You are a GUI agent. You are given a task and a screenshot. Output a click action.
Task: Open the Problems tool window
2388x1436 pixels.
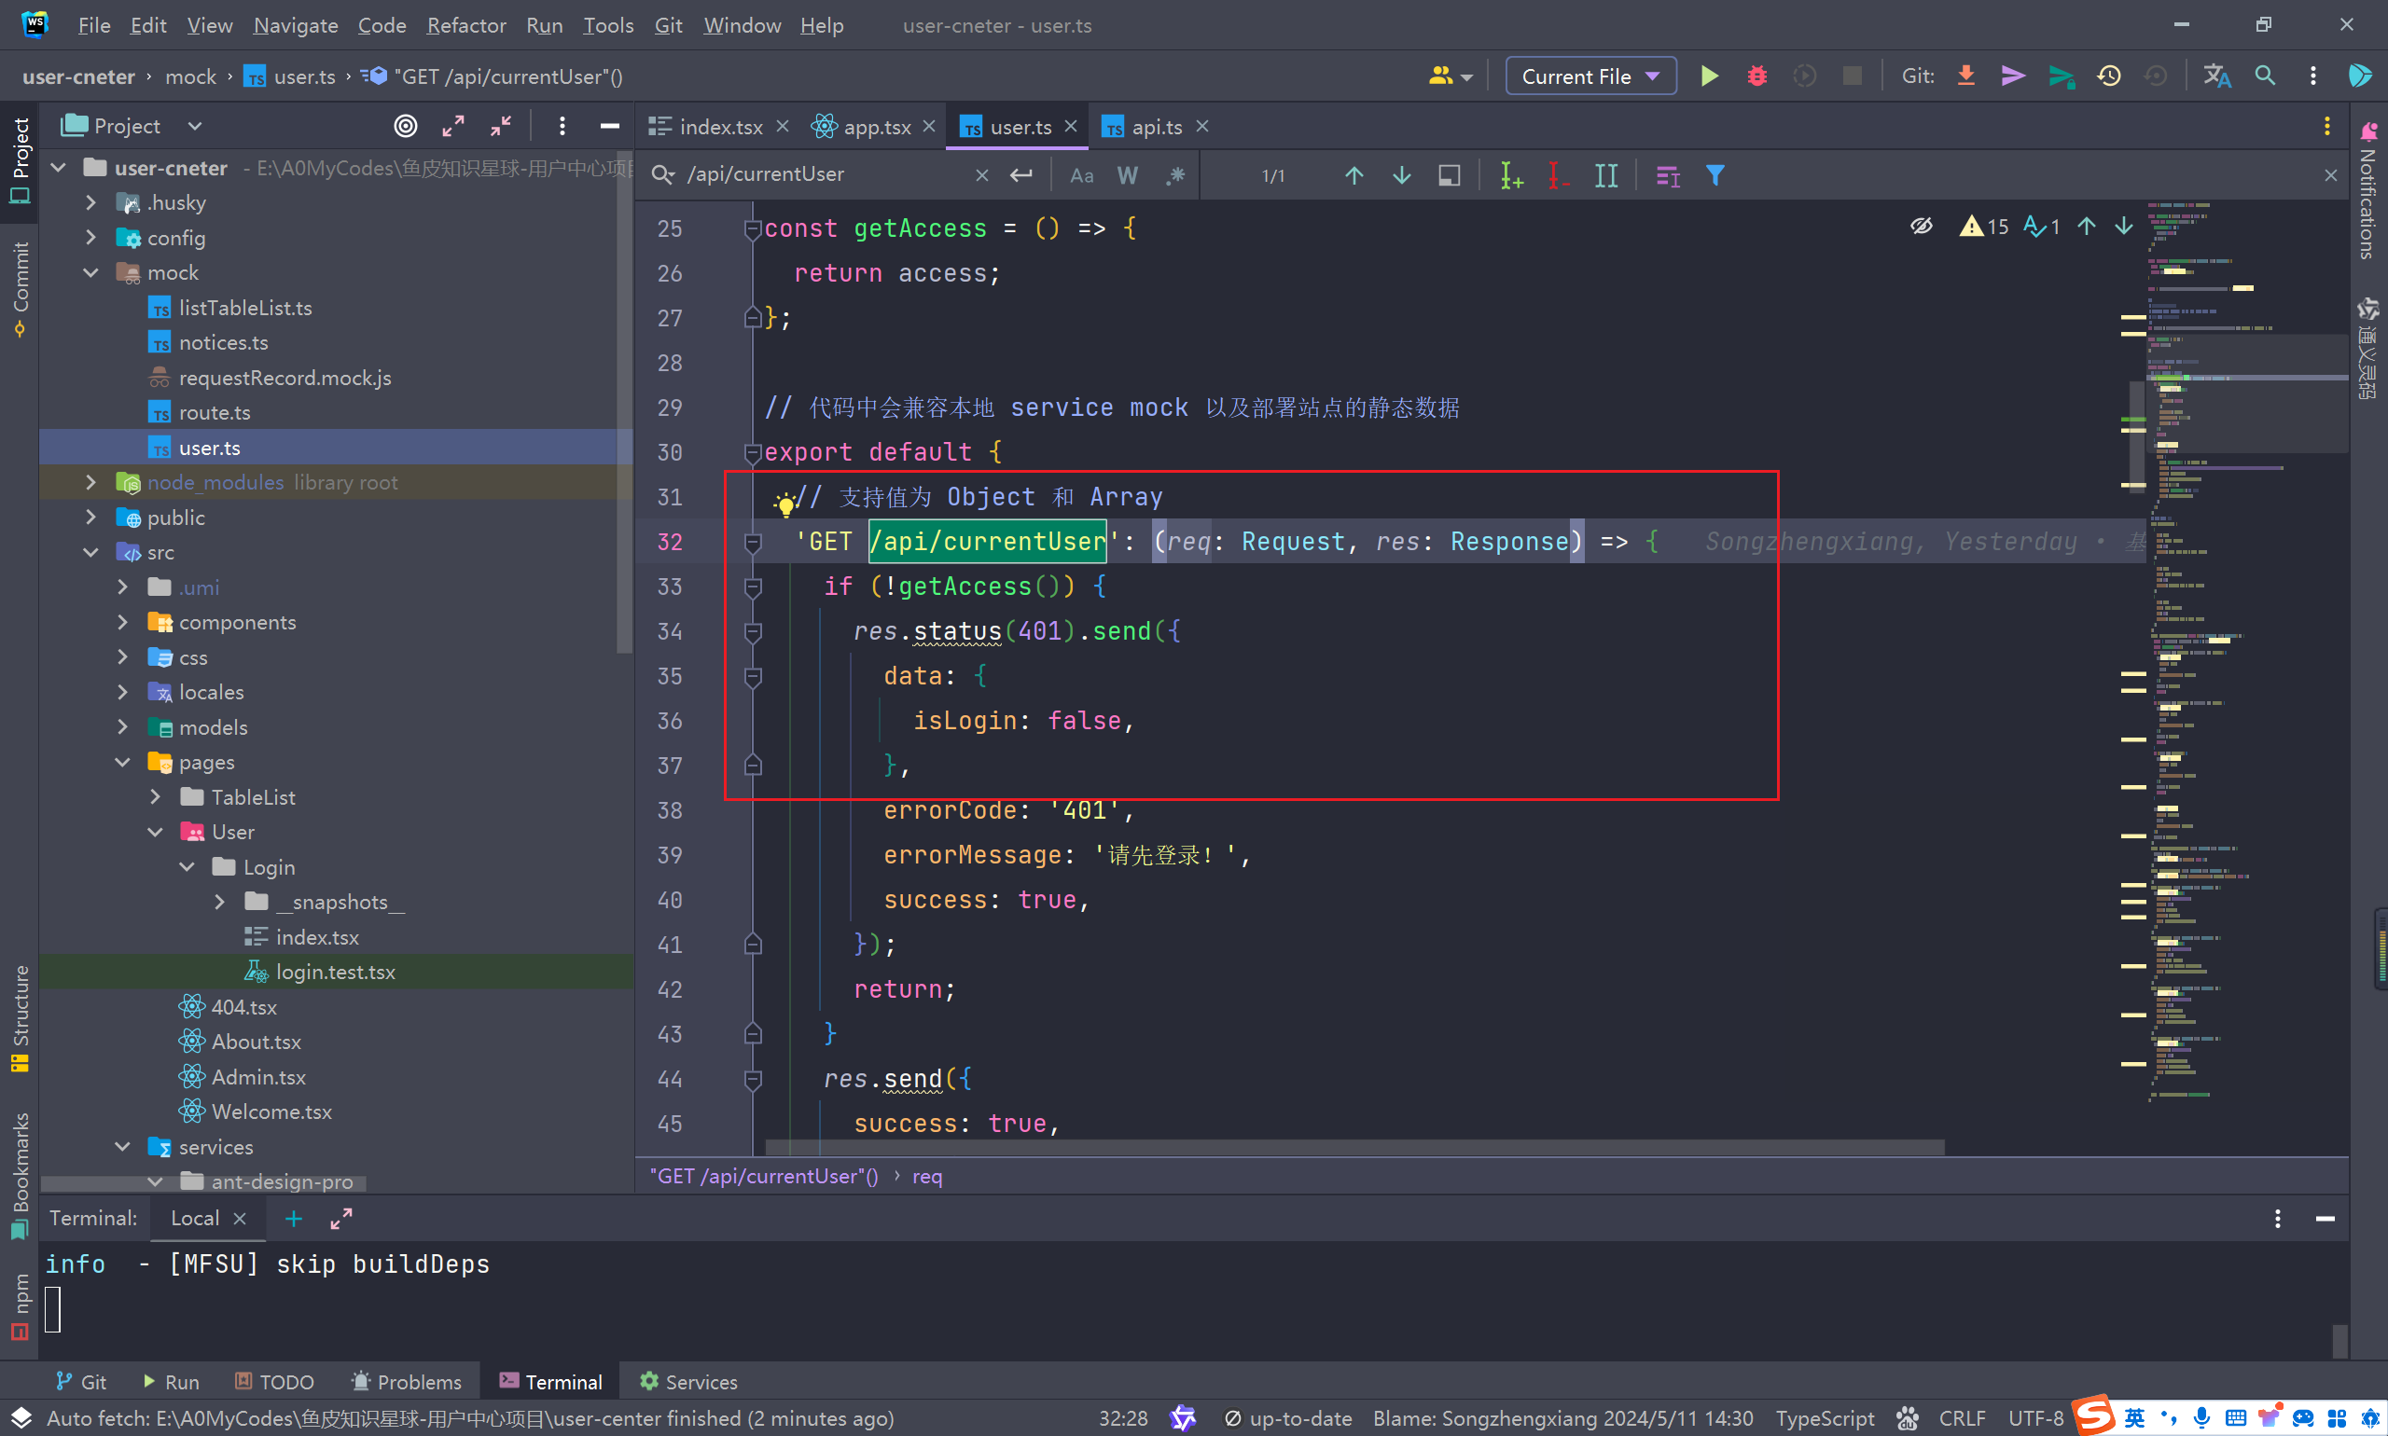[x=407, y=1382]
